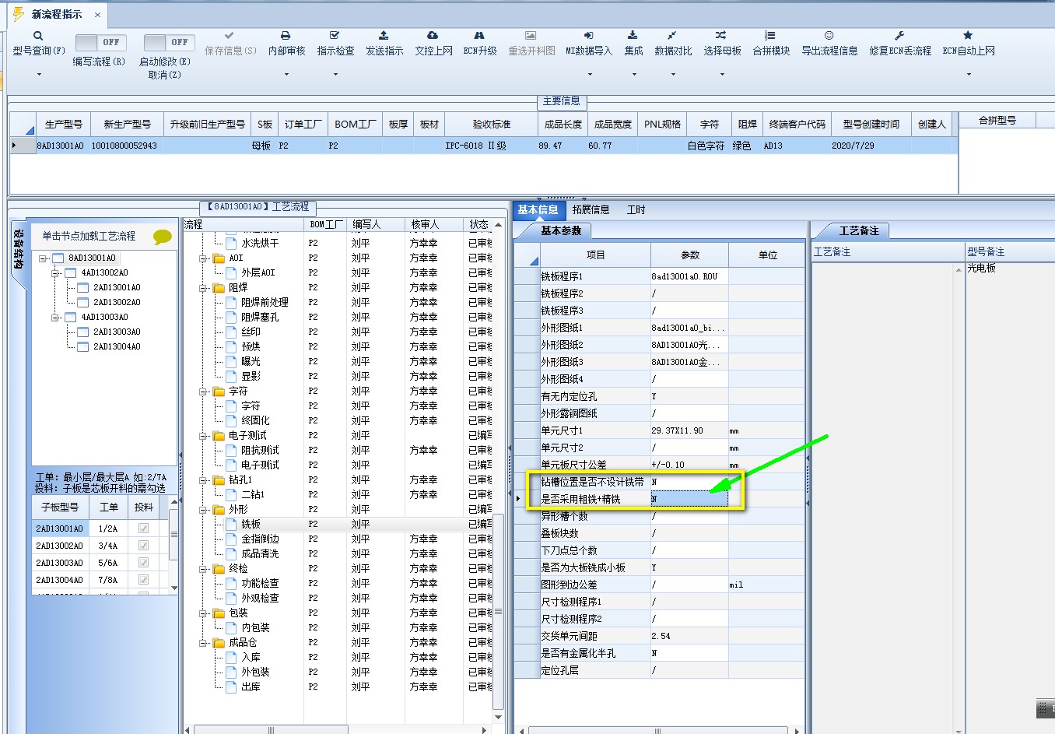This screenshot has width=1055, height=734.
Task: Collapse the 外形 process group
Action: point(203,510)
